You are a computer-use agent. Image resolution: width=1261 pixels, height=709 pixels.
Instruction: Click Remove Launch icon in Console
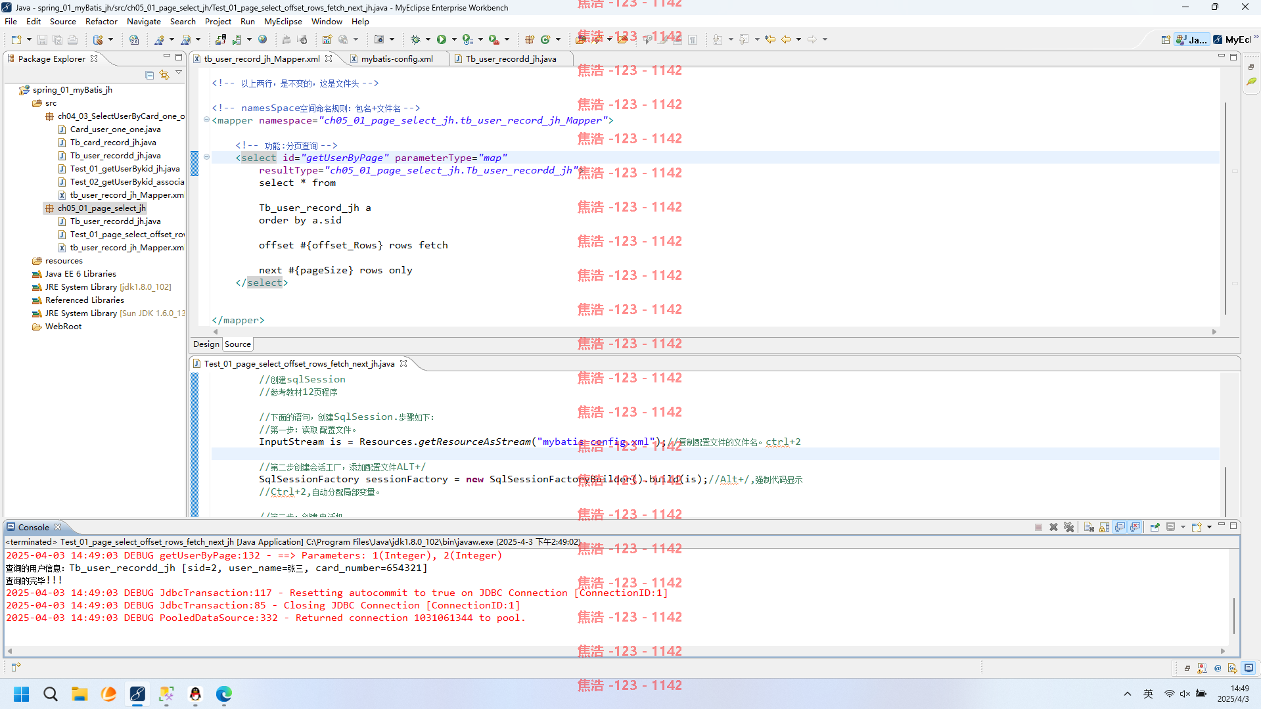pyautogui.click(x=1053, y=527)
